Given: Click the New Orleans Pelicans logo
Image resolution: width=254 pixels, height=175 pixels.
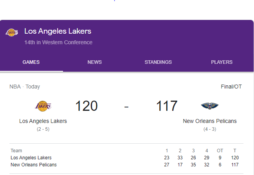Looking at the screenshot, I should [210, 106].
